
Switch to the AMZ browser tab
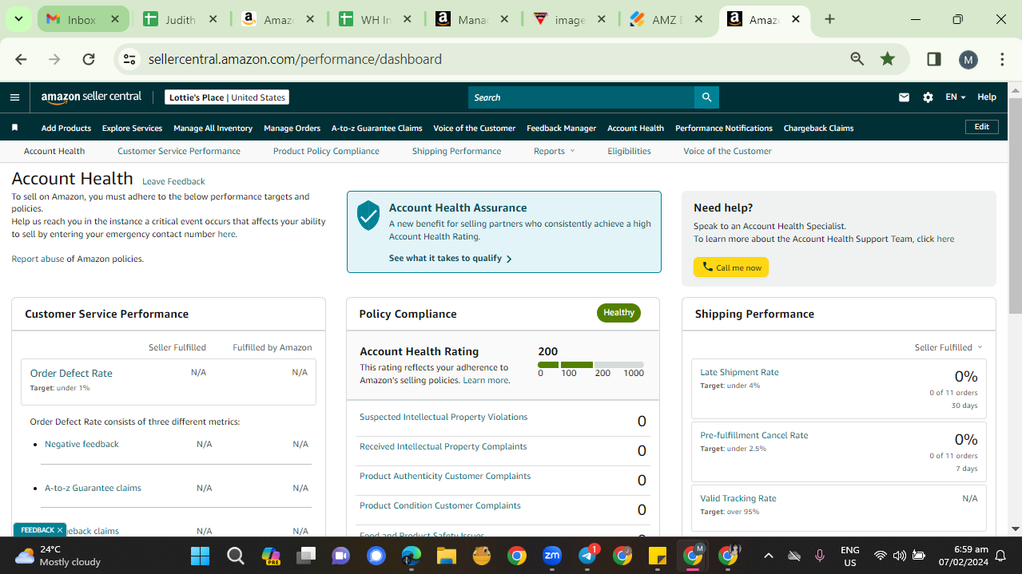click(667, 19)
